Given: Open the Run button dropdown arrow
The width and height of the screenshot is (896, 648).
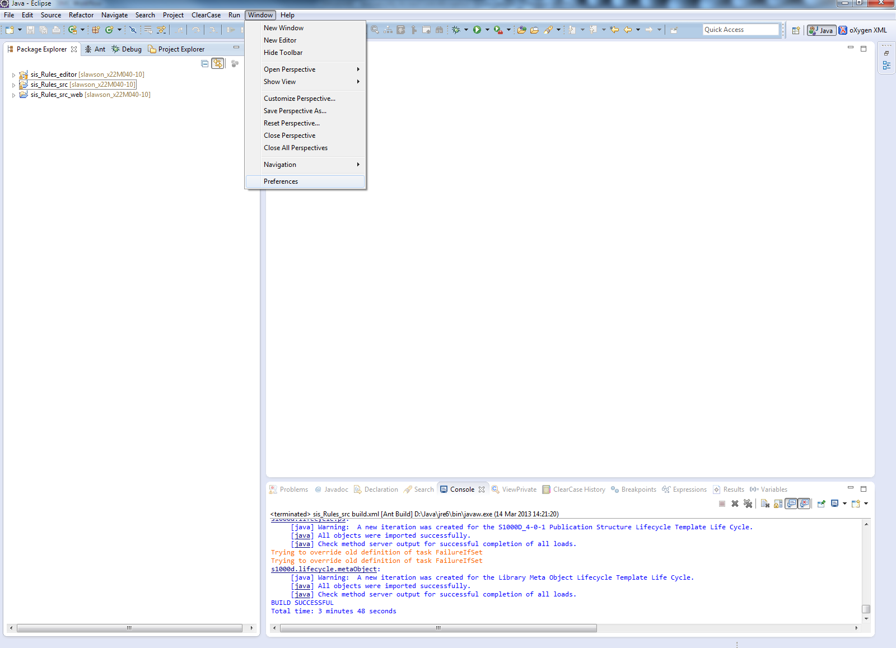Looking at the screenshot, I should click(487, 30).
